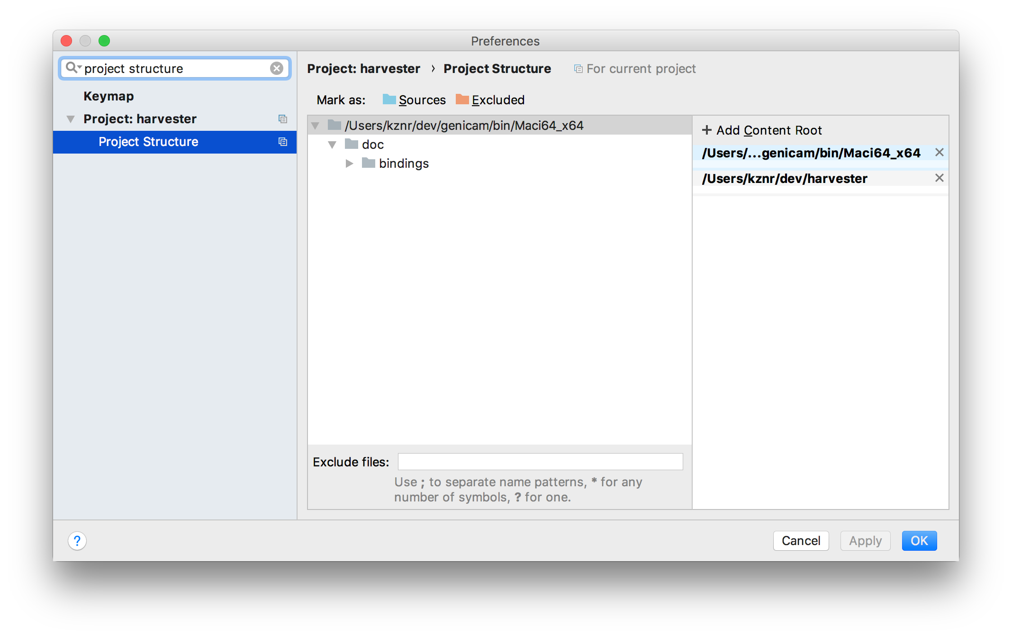Mark selected folder as Sources
The height and width of the screenshot is (637, 1012).
pos(414,100)
